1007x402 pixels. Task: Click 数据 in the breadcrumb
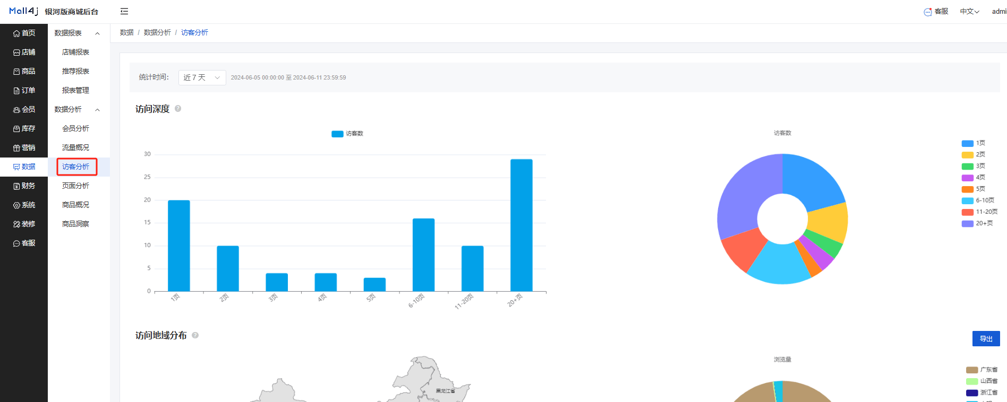pos(126,32)
